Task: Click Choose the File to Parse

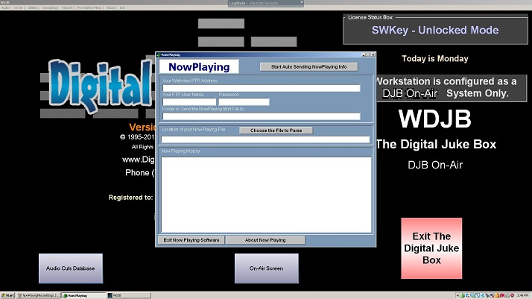Action: point(276,130)
